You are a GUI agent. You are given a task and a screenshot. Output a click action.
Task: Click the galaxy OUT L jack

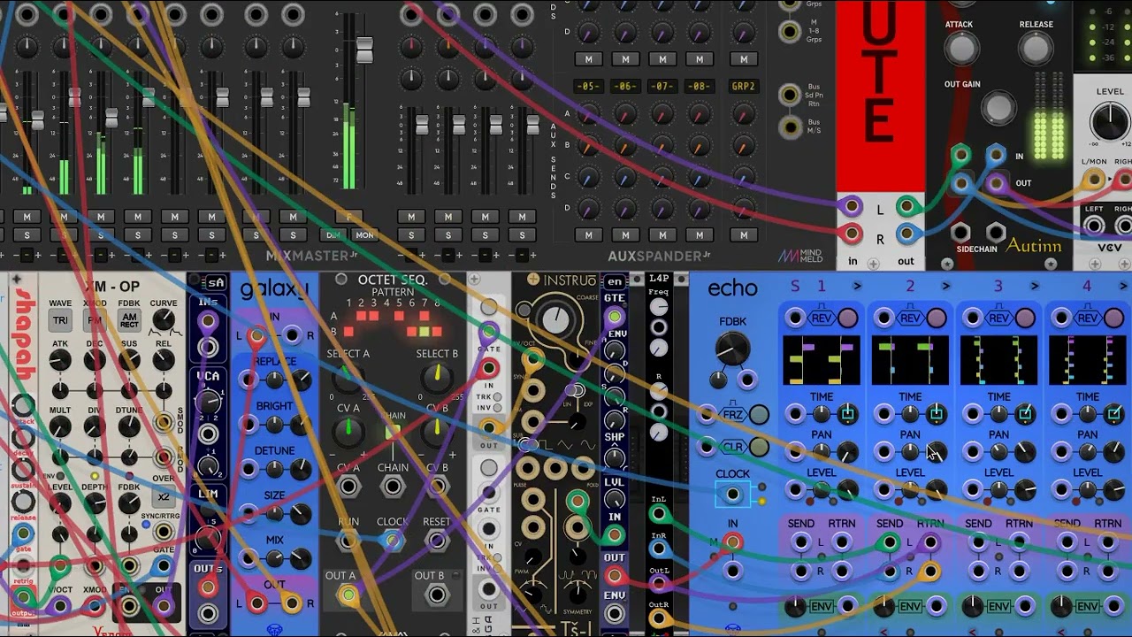tap(256, 604)
